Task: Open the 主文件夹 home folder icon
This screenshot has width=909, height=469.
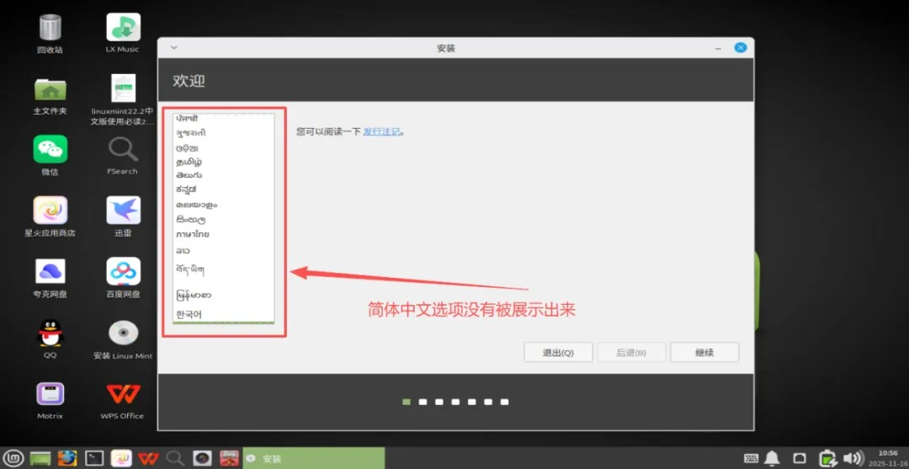Action: 50,88
